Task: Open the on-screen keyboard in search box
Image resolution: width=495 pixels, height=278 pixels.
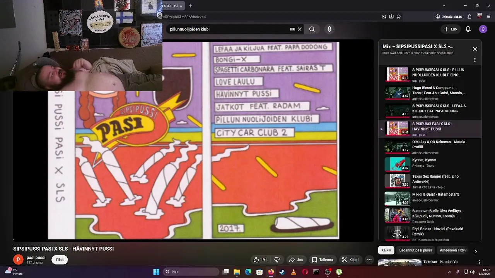Action: click(x=292, y=29)
